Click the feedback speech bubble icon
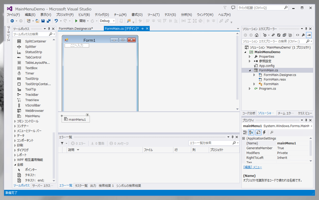 click(x=233, y=7)
